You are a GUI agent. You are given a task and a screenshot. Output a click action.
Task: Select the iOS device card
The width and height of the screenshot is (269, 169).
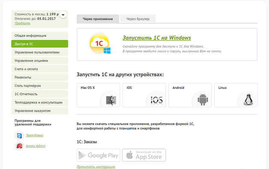tap(144, 95)
